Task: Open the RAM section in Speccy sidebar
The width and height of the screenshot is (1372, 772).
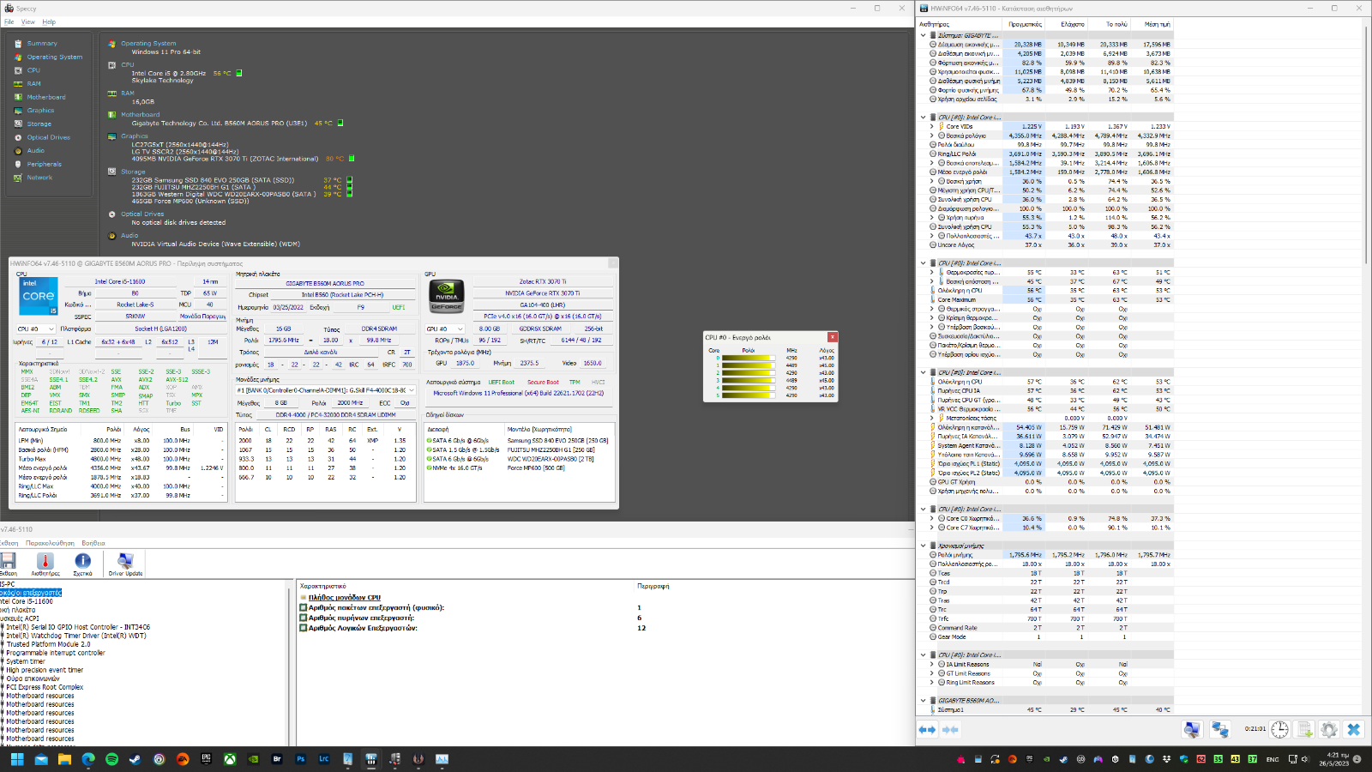Action: pos(33,83)
